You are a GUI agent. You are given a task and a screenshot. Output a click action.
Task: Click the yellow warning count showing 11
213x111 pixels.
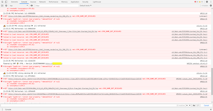[201, 2]
